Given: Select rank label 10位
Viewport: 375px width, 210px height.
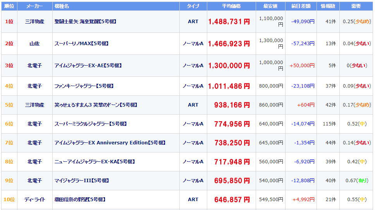Looking at the screenshot, I should pyautogui.click(x=9, y=199).
